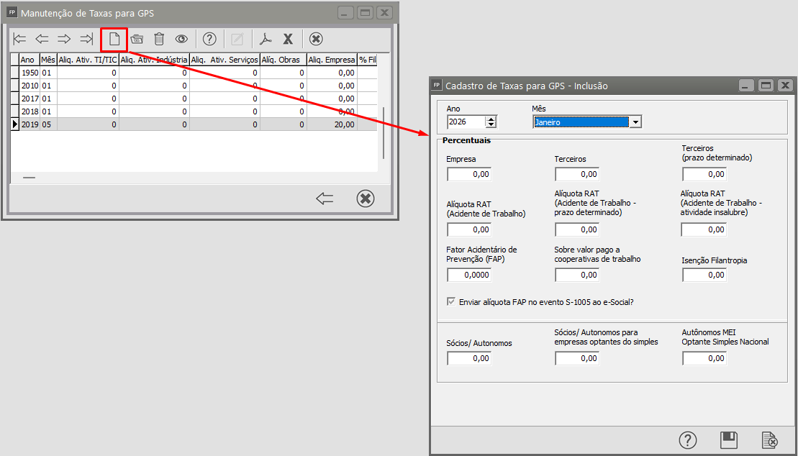
Task: Toggle 'Enviar alíquota FAP no evento S-1005' checkbox
Action: tap(452, 302)
